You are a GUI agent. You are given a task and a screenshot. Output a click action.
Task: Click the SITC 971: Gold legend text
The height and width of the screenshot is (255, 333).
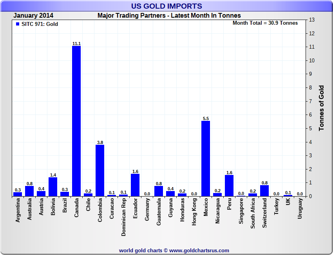(40, 24)
